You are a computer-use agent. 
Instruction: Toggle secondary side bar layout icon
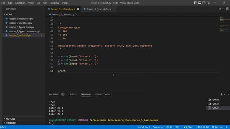204,3
